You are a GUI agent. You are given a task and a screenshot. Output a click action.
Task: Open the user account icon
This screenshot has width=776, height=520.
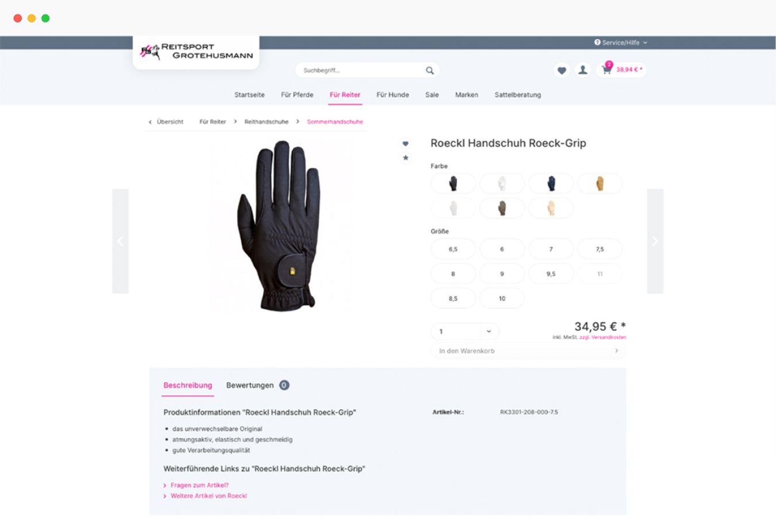click(582, 70)
